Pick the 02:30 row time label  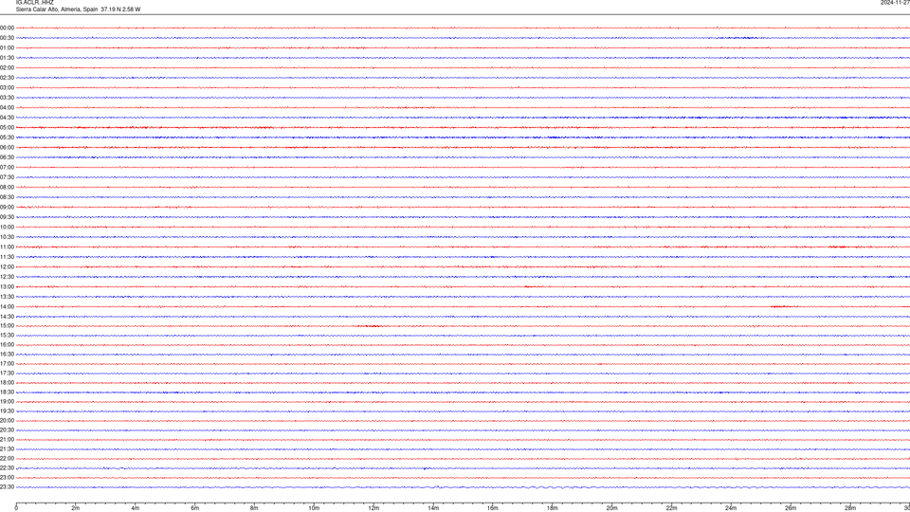7,78
